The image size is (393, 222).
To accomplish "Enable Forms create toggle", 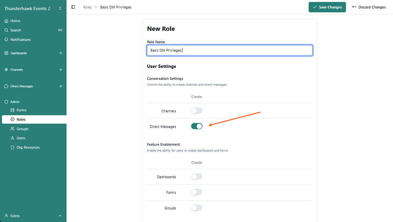I will tap(197, 192).
